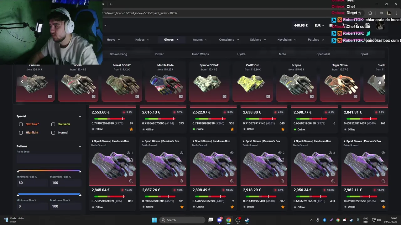Expand the Agents category dropdown

(x=200, y=40)
